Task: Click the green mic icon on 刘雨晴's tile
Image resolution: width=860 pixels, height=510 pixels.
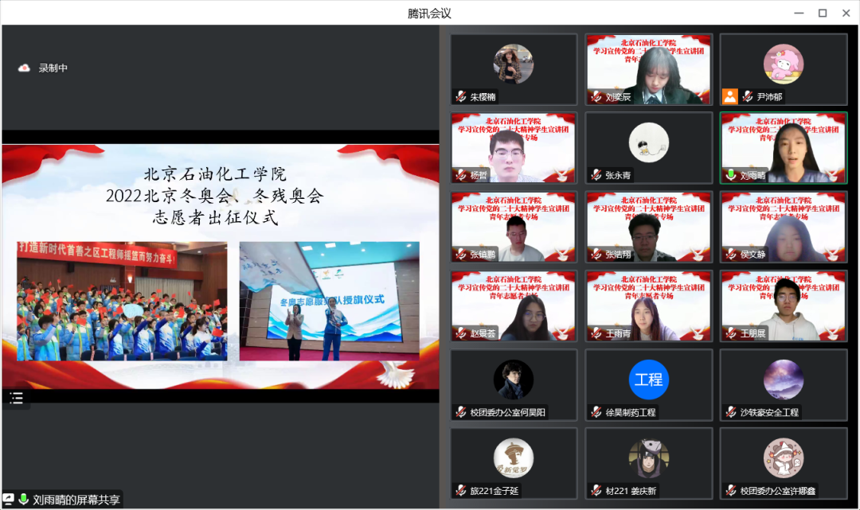Action: coord(729,175)
